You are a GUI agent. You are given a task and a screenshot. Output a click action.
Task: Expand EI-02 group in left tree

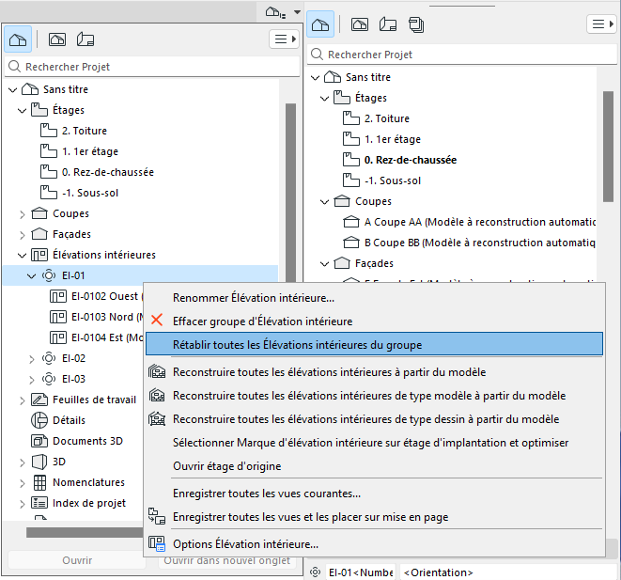tap(31, 359)
